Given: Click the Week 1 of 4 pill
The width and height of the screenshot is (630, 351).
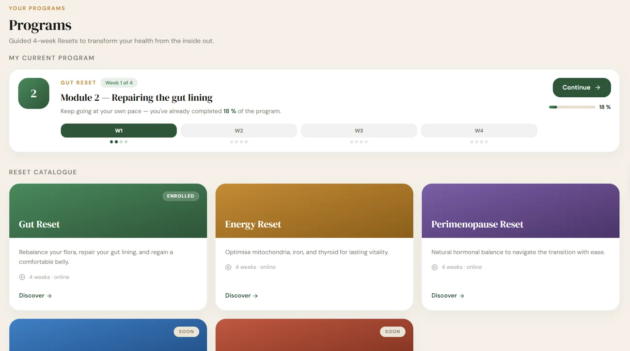Looking at the screenshot, I should coord(119,83).
